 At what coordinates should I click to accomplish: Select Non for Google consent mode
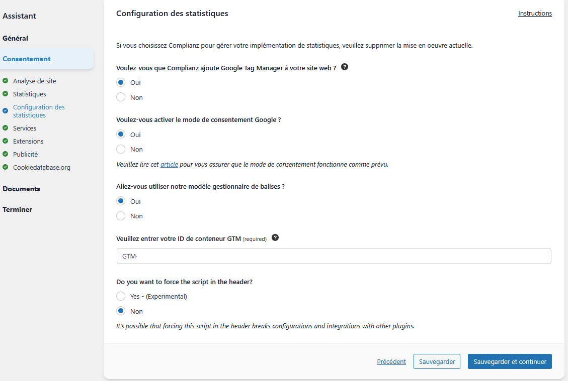[120, 149]
